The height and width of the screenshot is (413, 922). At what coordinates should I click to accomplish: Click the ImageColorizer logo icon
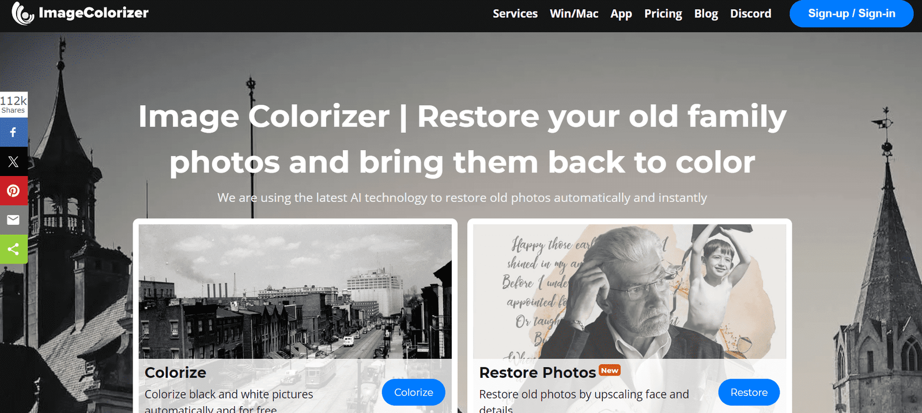click(23, 13)
